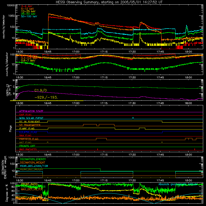Click the DECIMATION_WEIGHT legend label
This screenshot has width=206, height=206.
pos(33,162)
